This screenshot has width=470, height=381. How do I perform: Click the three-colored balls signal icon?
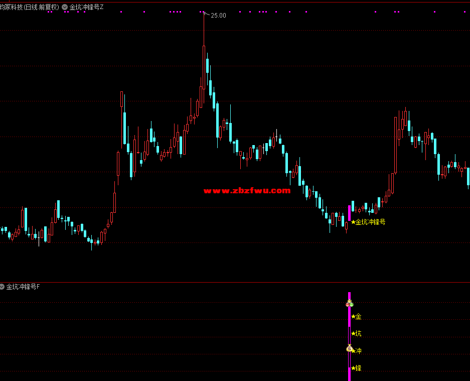[350, 303]
